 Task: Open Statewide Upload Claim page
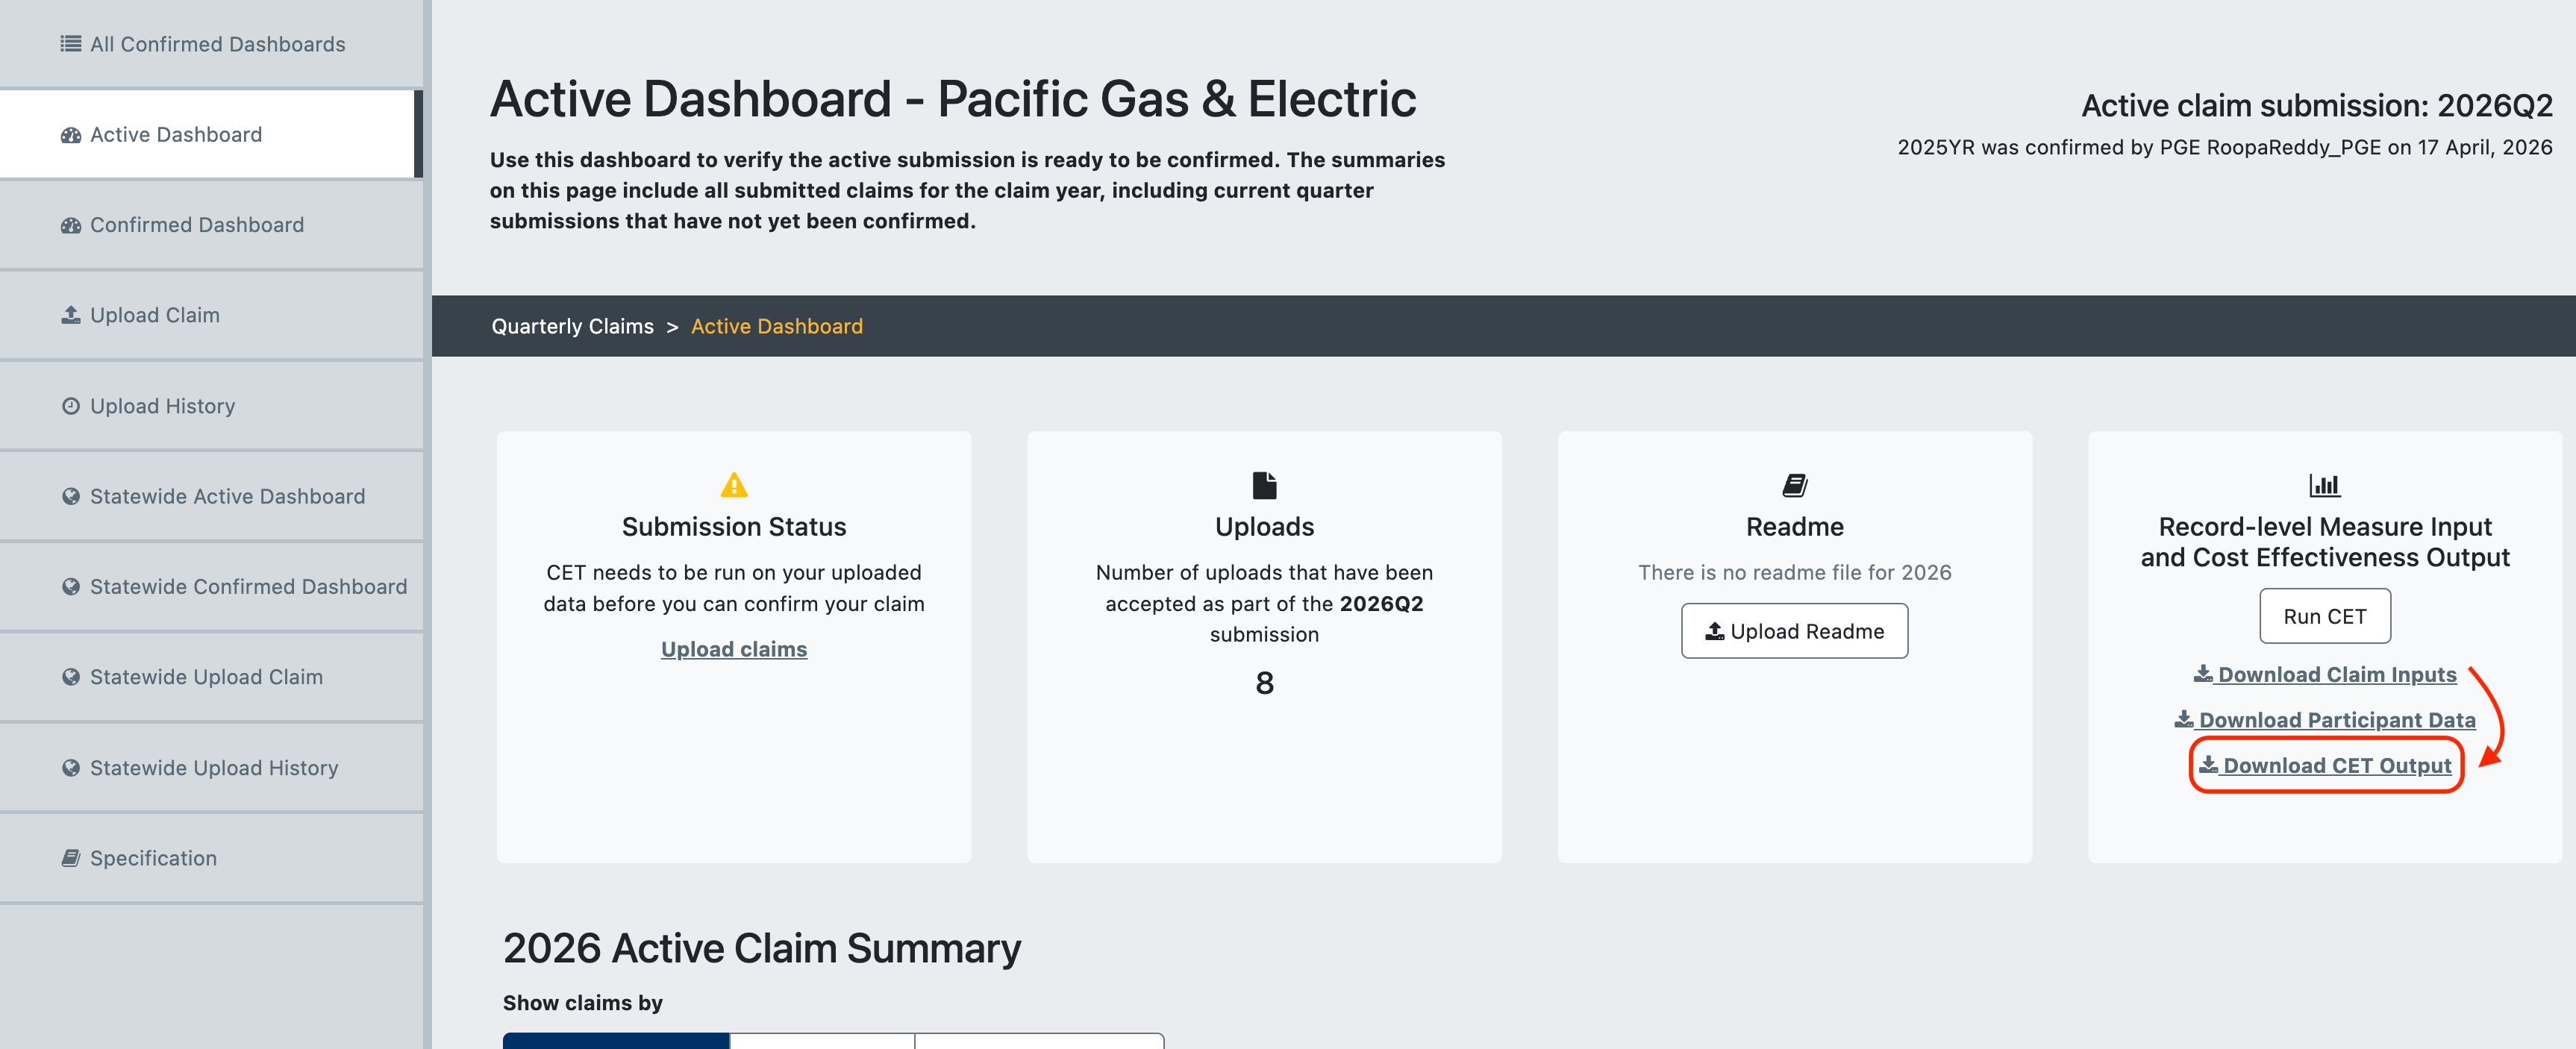coord(211,677)
